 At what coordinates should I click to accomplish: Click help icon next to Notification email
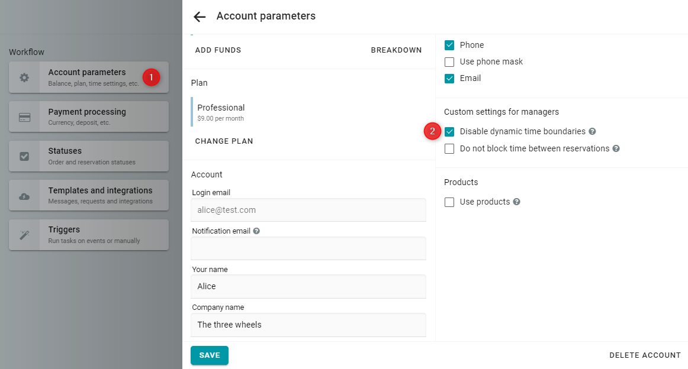click(x=257, y=231)
